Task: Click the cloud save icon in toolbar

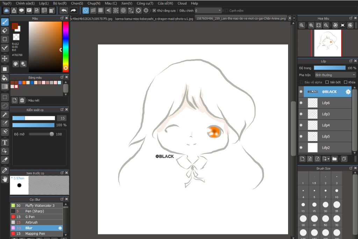Action: pos(6,10)
